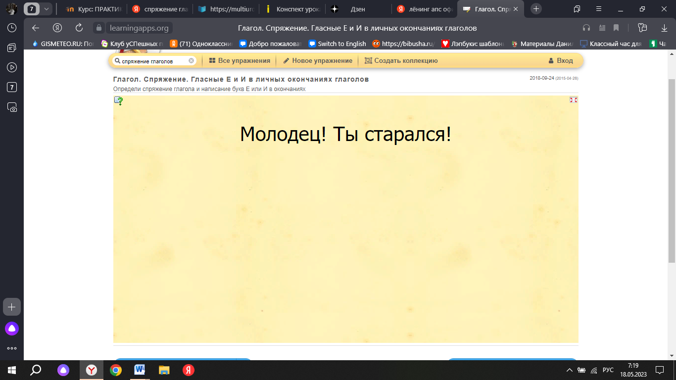This screenshot has width=676, height=380.
Task: Open Одноклассники bookmark
Action: click(x=201, y=44)
